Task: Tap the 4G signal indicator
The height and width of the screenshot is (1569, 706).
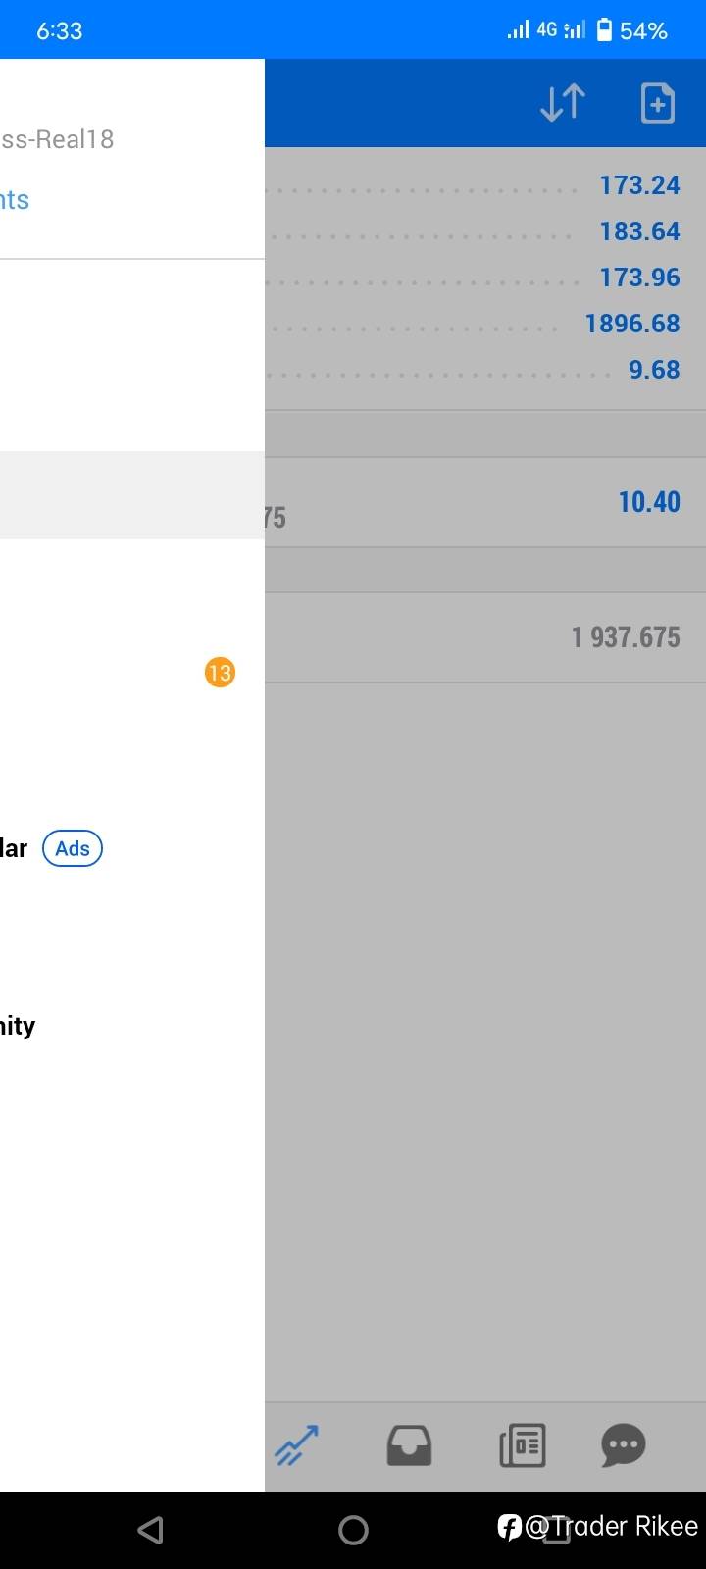Action: [546, 29]
